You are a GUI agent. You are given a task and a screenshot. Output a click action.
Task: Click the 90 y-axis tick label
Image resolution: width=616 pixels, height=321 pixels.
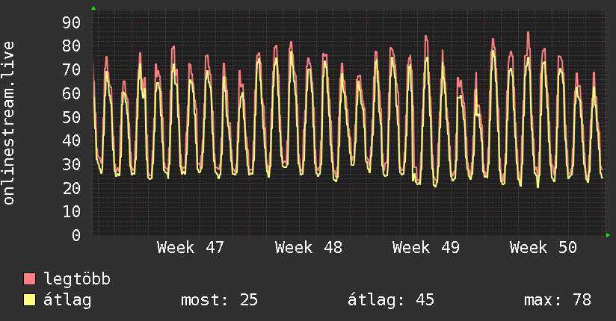click(72, 22)
